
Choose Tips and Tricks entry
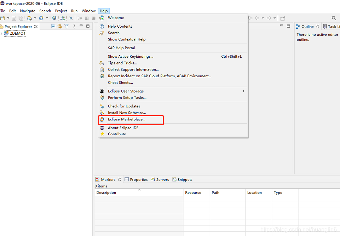(x=173, y=63)
